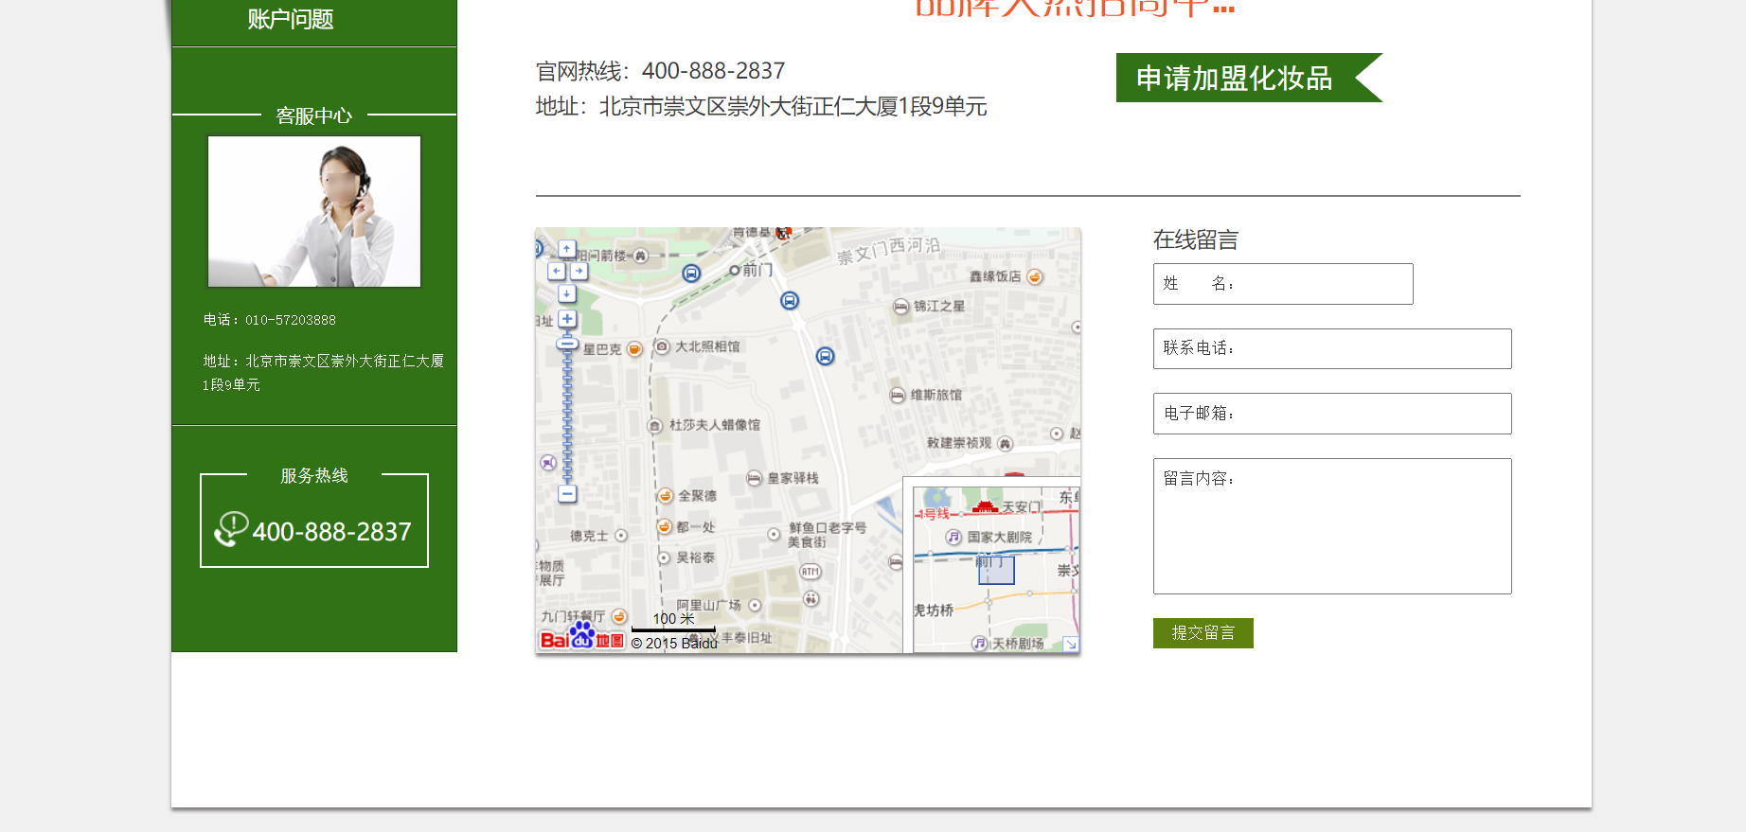Click the 申请加盟化妆品 banner button
Screen dimensions: 1746x832
click(1249, 78)
